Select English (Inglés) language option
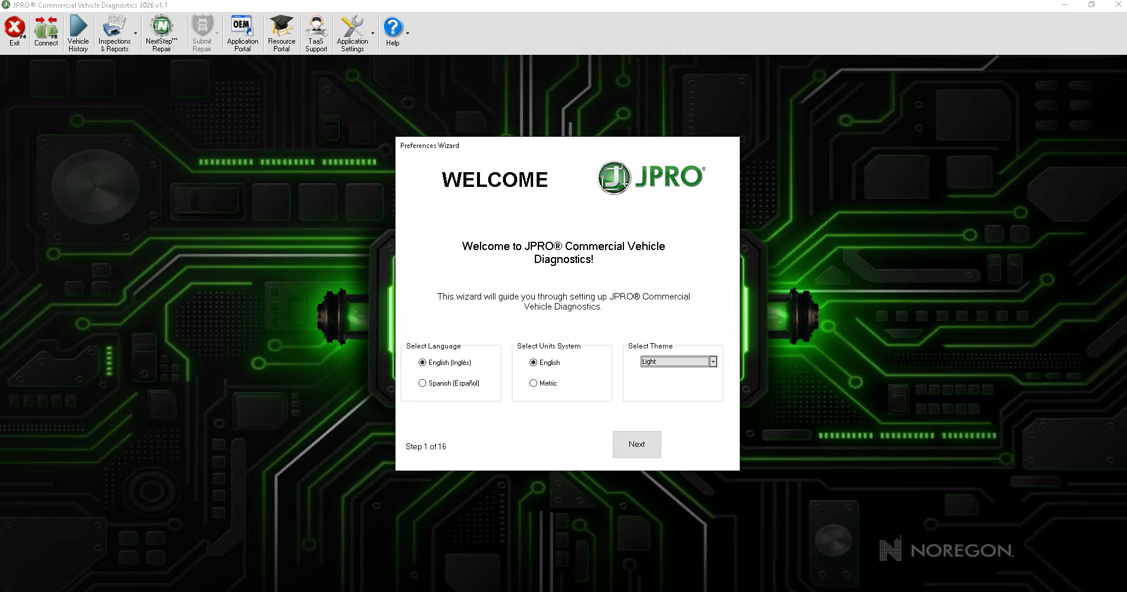Viewport: 1127px width, 592px height. (x=445, y=363)
